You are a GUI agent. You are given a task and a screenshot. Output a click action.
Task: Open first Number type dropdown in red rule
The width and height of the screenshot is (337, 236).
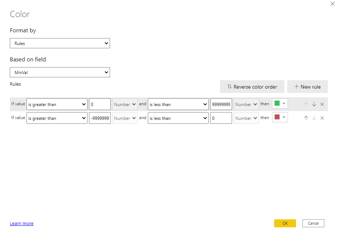[125, 118]
